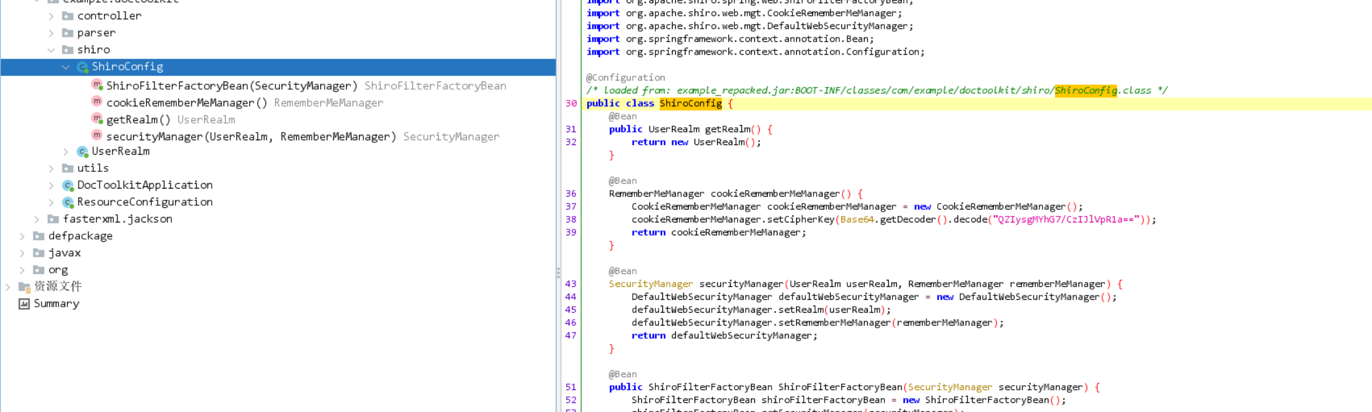Image resolution: width=1372 pixels, height=412 pixels.
Task: Expand the controller package node
Action: coord(51,16)
